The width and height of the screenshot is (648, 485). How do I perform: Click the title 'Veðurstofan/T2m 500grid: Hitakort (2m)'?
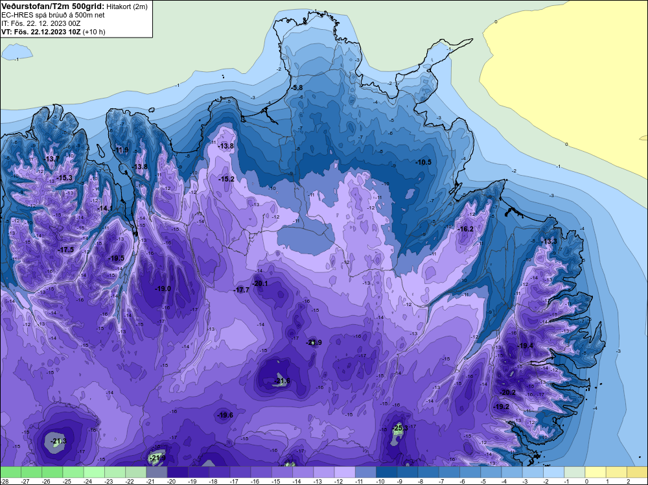click(x=75, y=6)
